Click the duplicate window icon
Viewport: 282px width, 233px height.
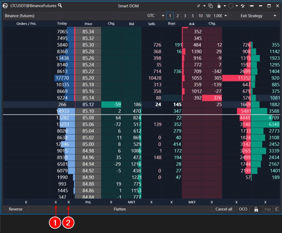(x=210, y=6)
